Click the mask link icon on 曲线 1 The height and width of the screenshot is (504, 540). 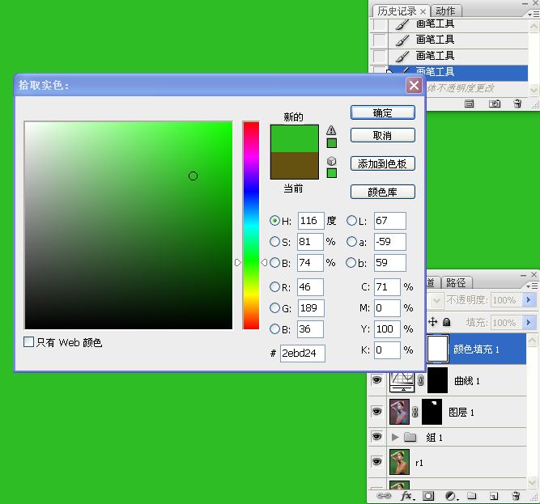421,380
